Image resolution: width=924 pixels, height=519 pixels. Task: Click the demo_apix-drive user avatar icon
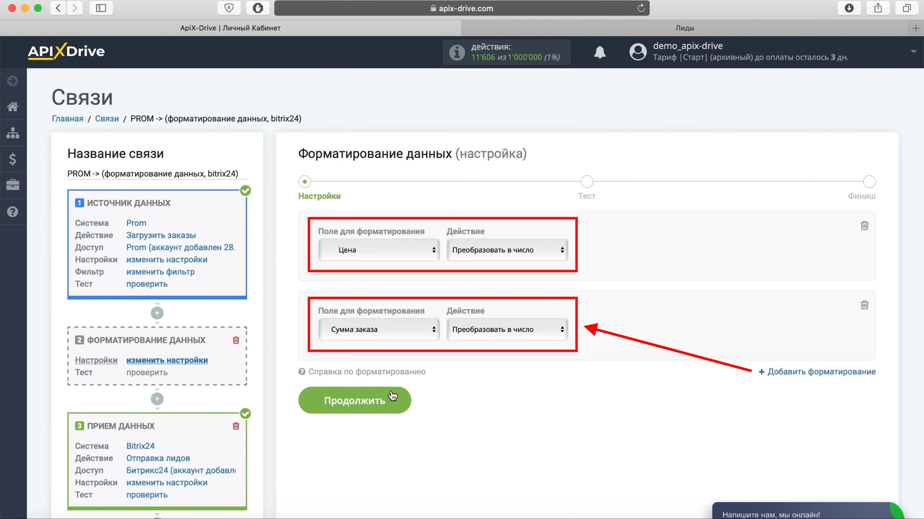point(638,51)
